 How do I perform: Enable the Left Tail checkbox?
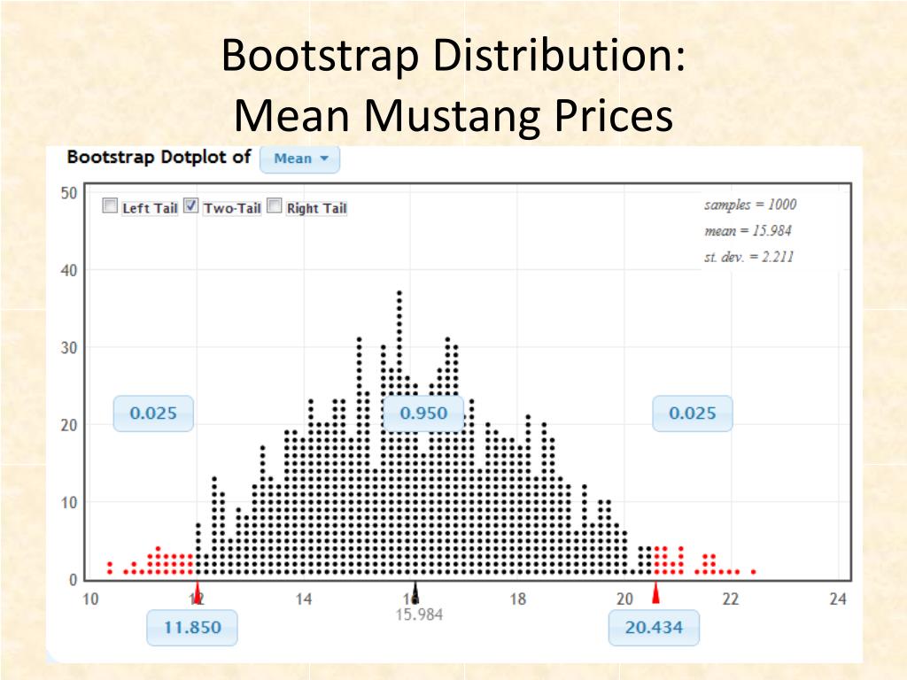click(110, 205)
